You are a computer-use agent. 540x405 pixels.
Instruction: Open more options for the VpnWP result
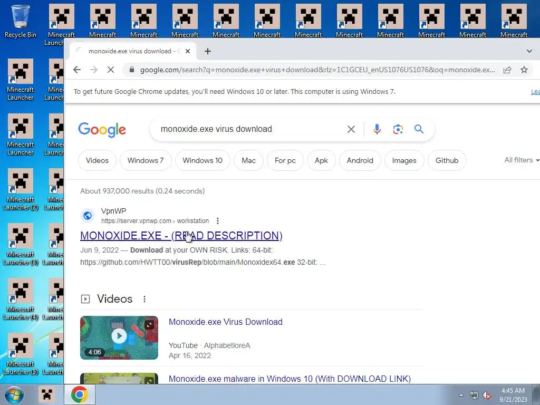(218, 221)
